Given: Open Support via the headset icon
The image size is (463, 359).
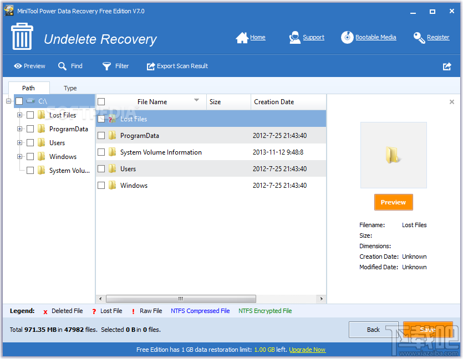Looking at the screenshot, I should click(x=294, y=38).
